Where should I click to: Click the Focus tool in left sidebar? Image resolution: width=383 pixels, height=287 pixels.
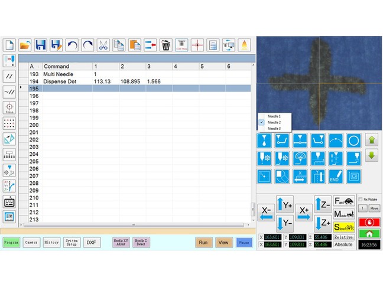tap(9, 108)
